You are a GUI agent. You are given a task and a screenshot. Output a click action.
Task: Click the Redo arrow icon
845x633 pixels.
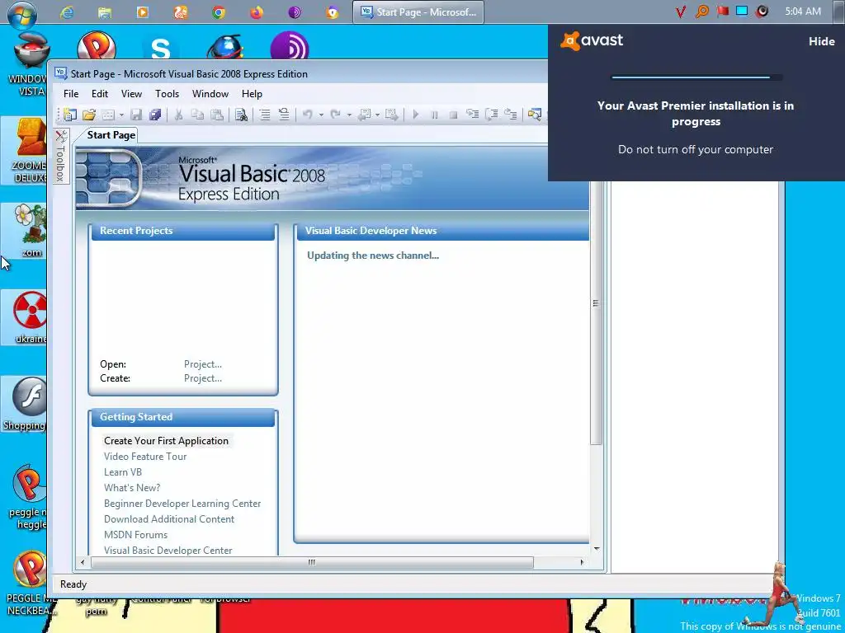335,115
